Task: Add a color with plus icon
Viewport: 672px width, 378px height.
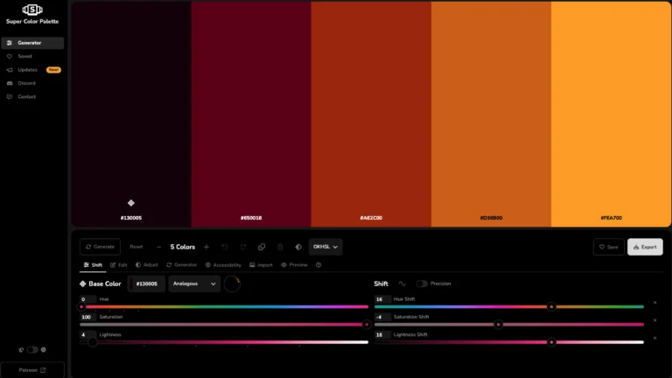Action: (206, 247)
